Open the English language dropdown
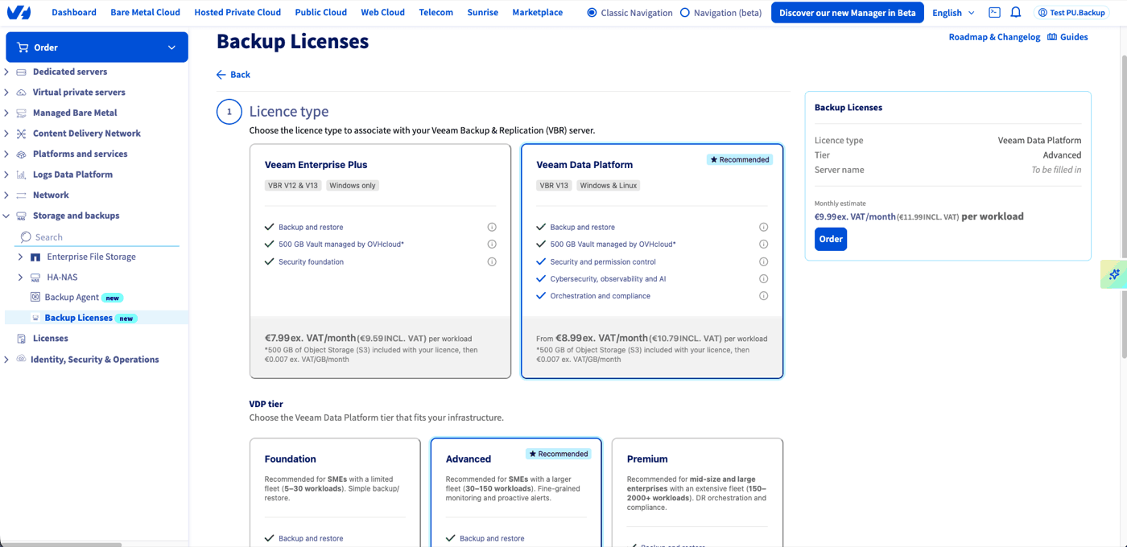This screenshot has height=547, width=1127. pyautogui.click(x=953, y=13)
